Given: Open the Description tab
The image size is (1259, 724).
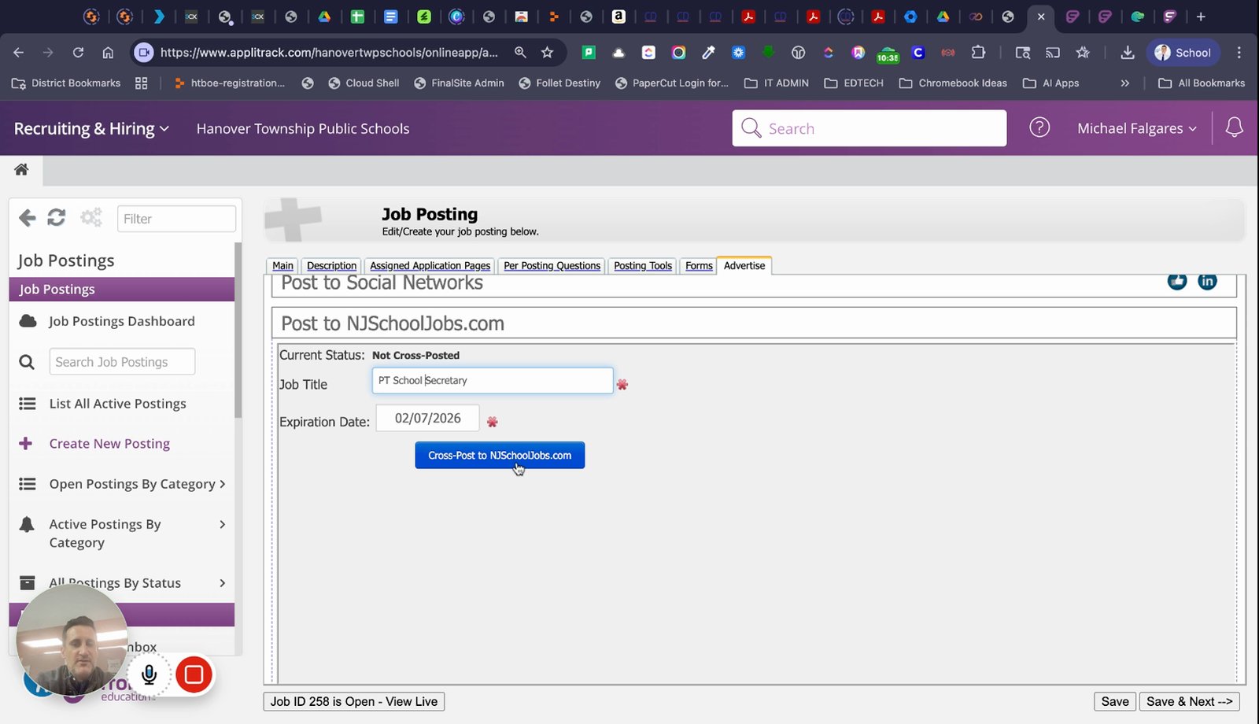Looking at the screenshot, I should click(x=331, y=266).
